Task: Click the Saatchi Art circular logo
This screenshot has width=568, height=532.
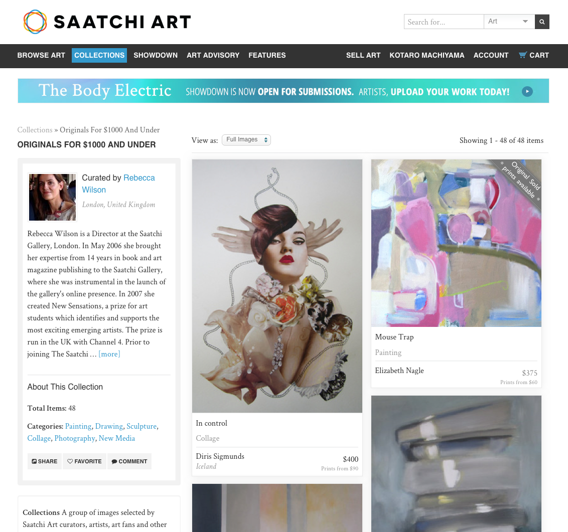Action: point(35,22)
